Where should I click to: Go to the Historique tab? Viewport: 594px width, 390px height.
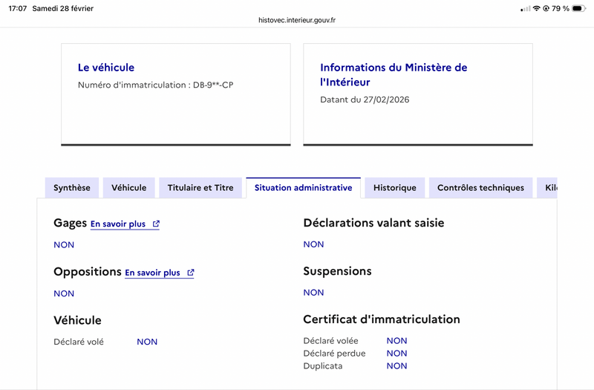click(395, 188)
